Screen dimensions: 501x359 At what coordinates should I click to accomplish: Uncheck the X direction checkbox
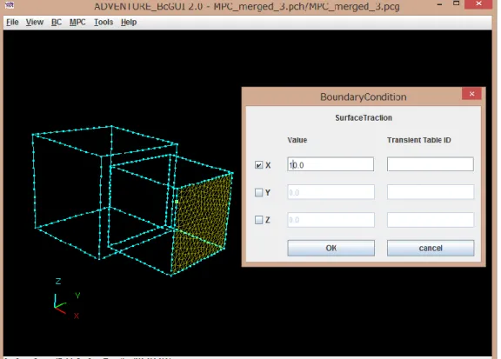point(259,165)
